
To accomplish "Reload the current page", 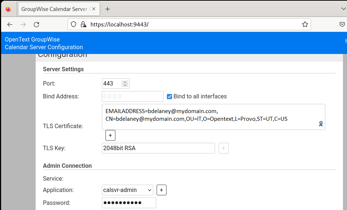I will pyautogui.click(x=36, y=24).
